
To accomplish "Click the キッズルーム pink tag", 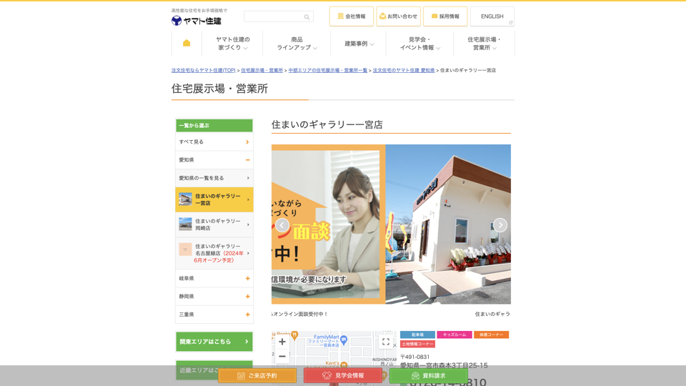I will [x=454, y=335].
